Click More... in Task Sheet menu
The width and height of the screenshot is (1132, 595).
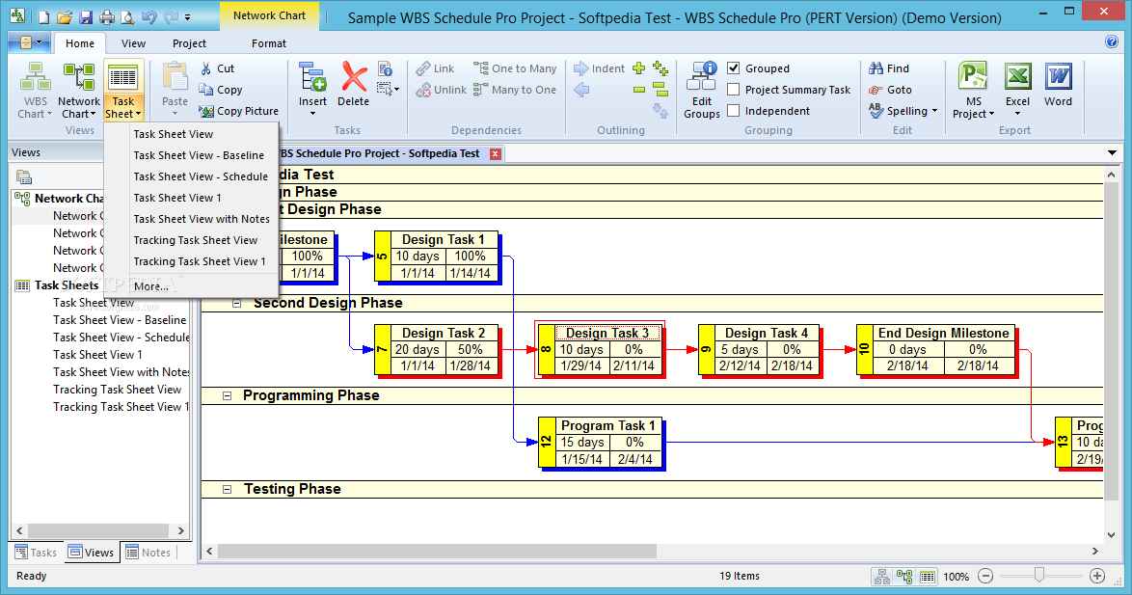(150, 286)
